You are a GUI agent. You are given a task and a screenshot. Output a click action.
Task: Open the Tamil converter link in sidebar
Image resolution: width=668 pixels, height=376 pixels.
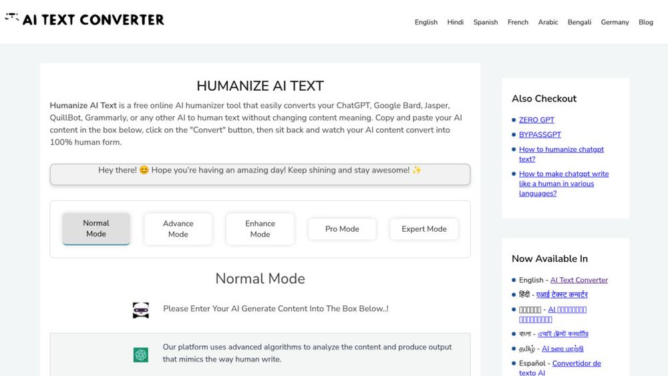pos(562,349)
